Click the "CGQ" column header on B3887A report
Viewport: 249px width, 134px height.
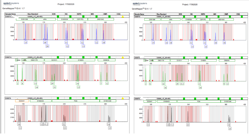[118, 14]
